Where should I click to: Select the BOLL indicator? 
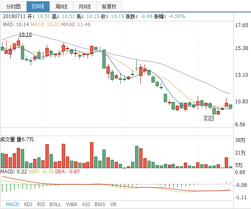(55, 204)
